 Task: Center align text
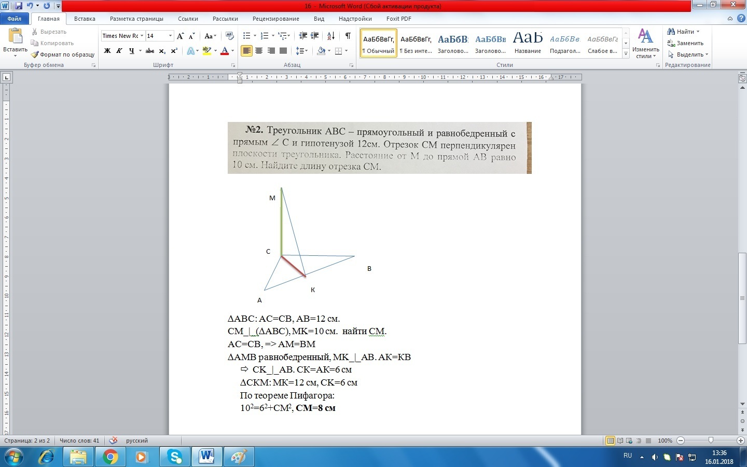tap(259, 51)
